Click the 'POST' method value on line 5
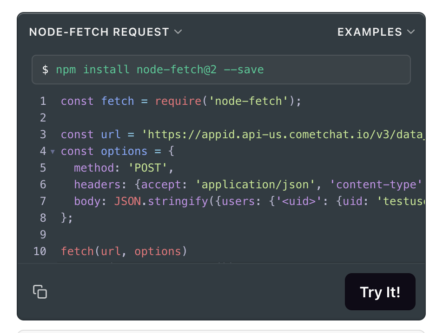Viewport: 436px width, 333px height. click(x=148, y=168)
